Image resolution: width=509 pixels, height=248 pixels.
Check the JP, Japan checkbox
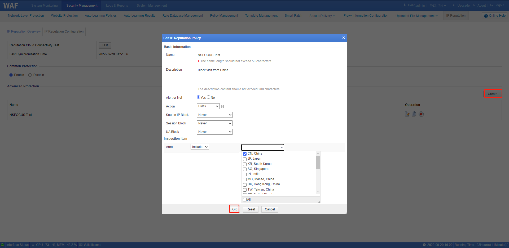(x=245, y=159)
